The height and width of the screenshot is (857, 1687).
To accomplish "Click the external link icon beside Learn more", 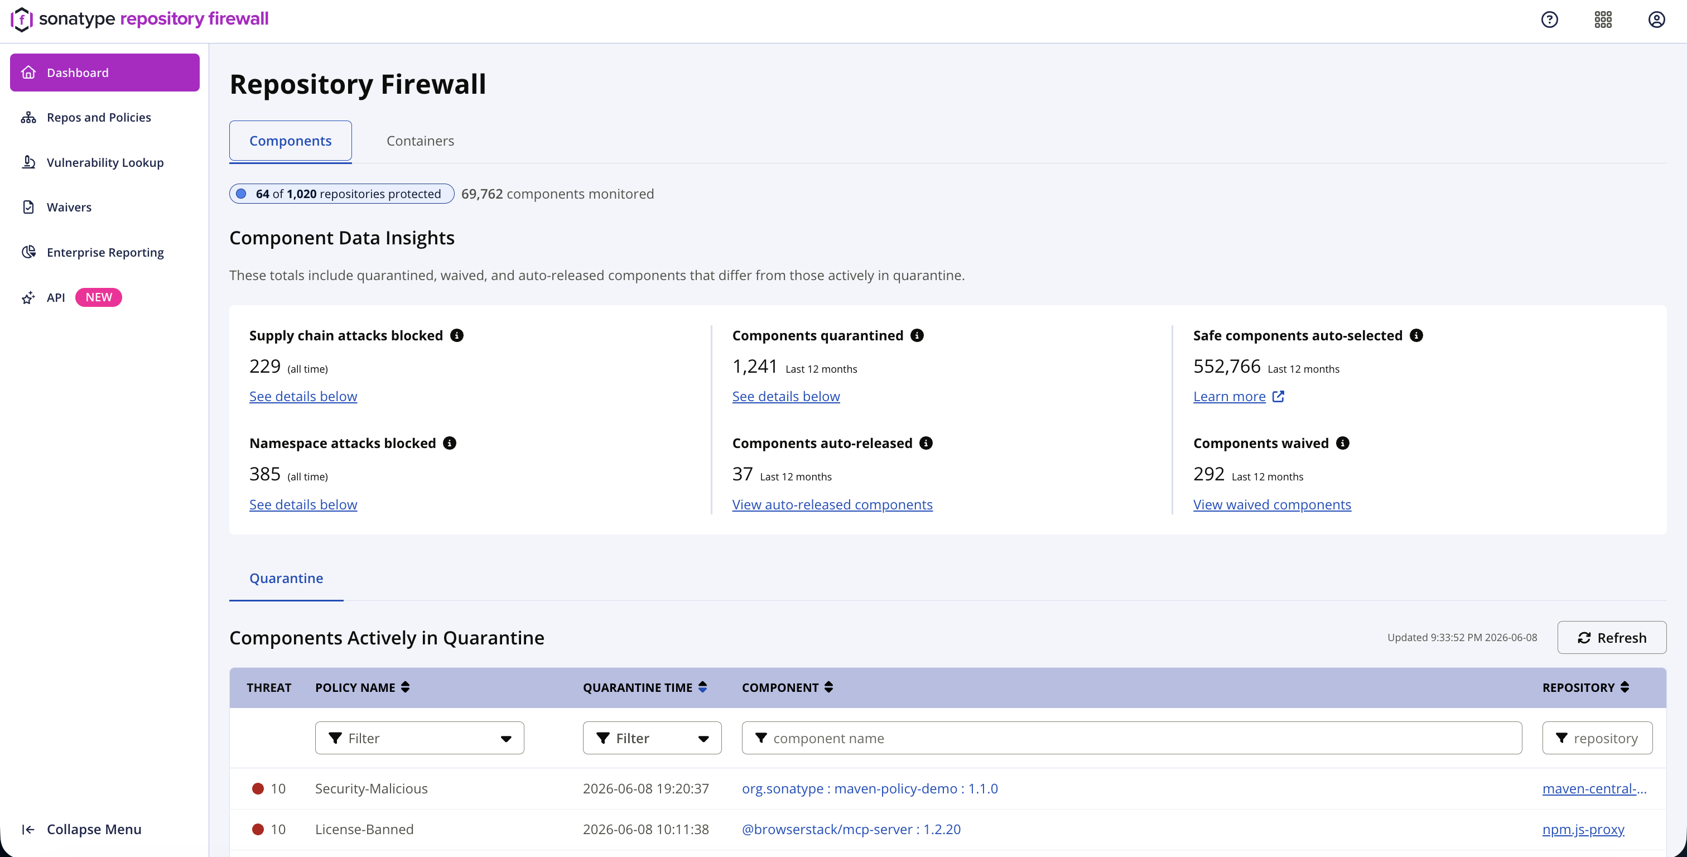I will tap(1278, 396).
